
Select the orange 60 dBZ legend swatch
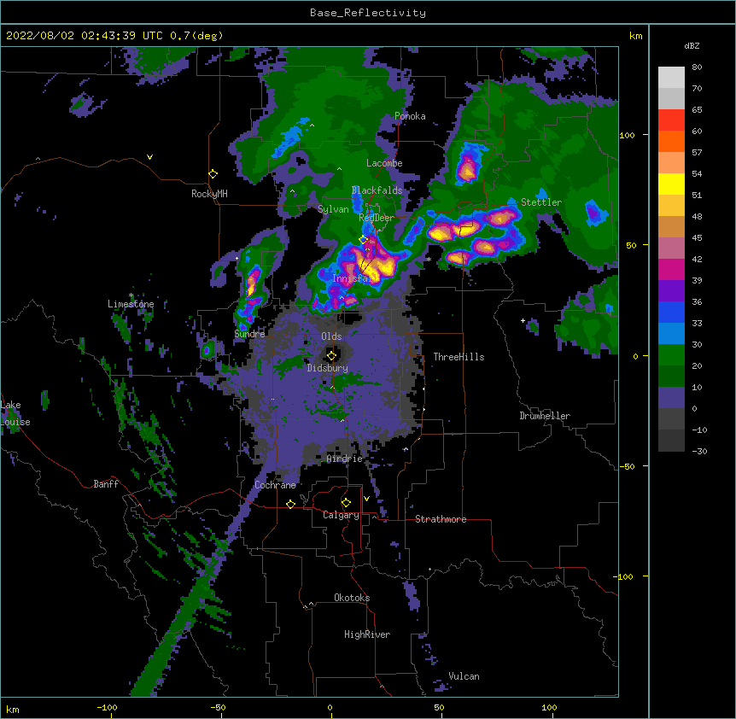pos(671,141)
